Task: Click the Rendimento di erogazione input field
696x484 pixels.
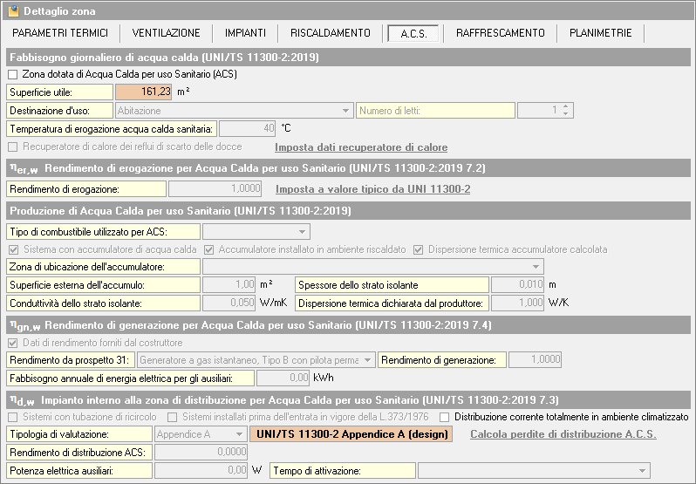Action: click(215, 188)
